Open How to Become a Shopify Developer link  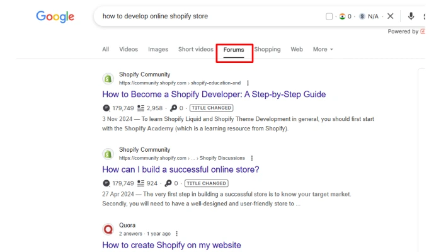pyautogui.click(x=214, y=94)
